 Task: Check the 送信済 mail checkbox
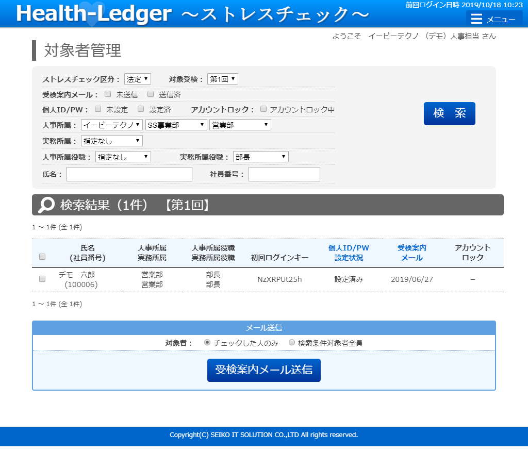(x=151, y=94)
